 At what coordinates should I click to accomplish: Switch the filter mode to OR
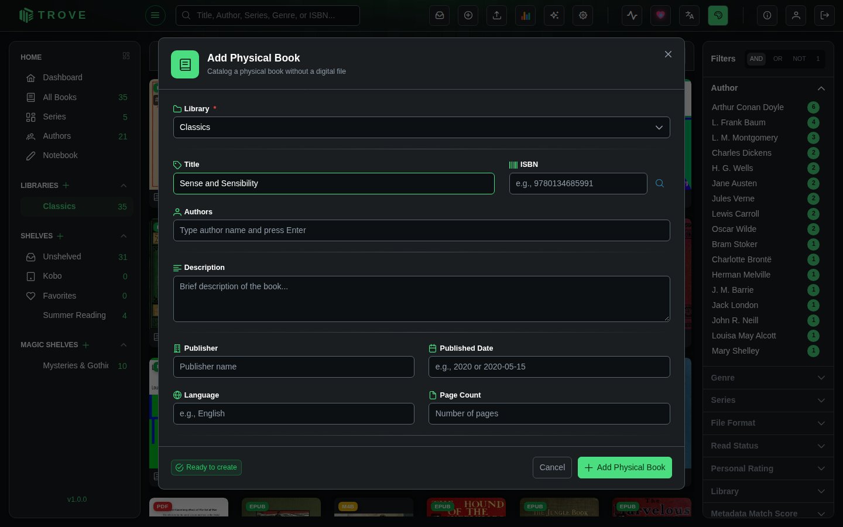coord(777,59)
